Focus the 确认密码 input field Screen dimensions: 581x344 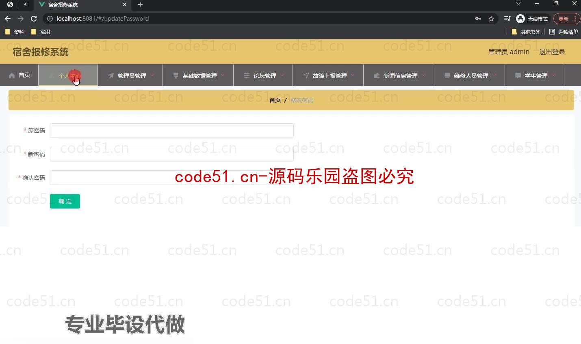171,178
